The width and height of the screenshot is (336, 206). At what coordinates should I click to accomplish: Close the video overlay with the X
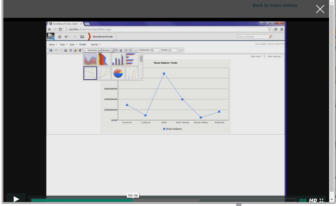point(320,9)
